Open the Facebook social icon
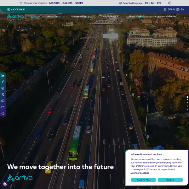Screen dimensions: 189x189 [x=3, y=82]
